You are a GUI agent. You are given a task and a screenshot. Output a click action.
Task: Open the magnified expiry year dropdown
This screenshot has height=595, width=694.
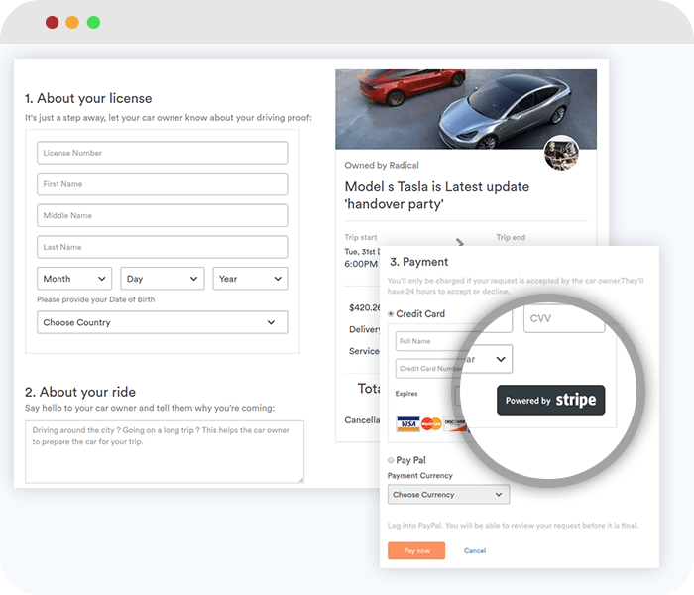(487, 359)
